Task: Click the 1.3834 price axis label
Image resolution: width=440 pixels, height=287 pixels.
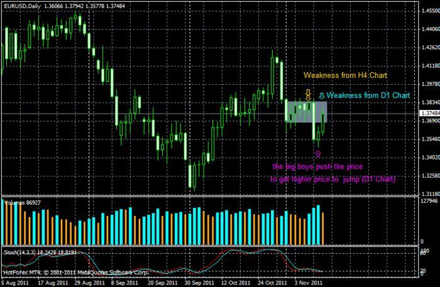Action: tap(431, 102)
